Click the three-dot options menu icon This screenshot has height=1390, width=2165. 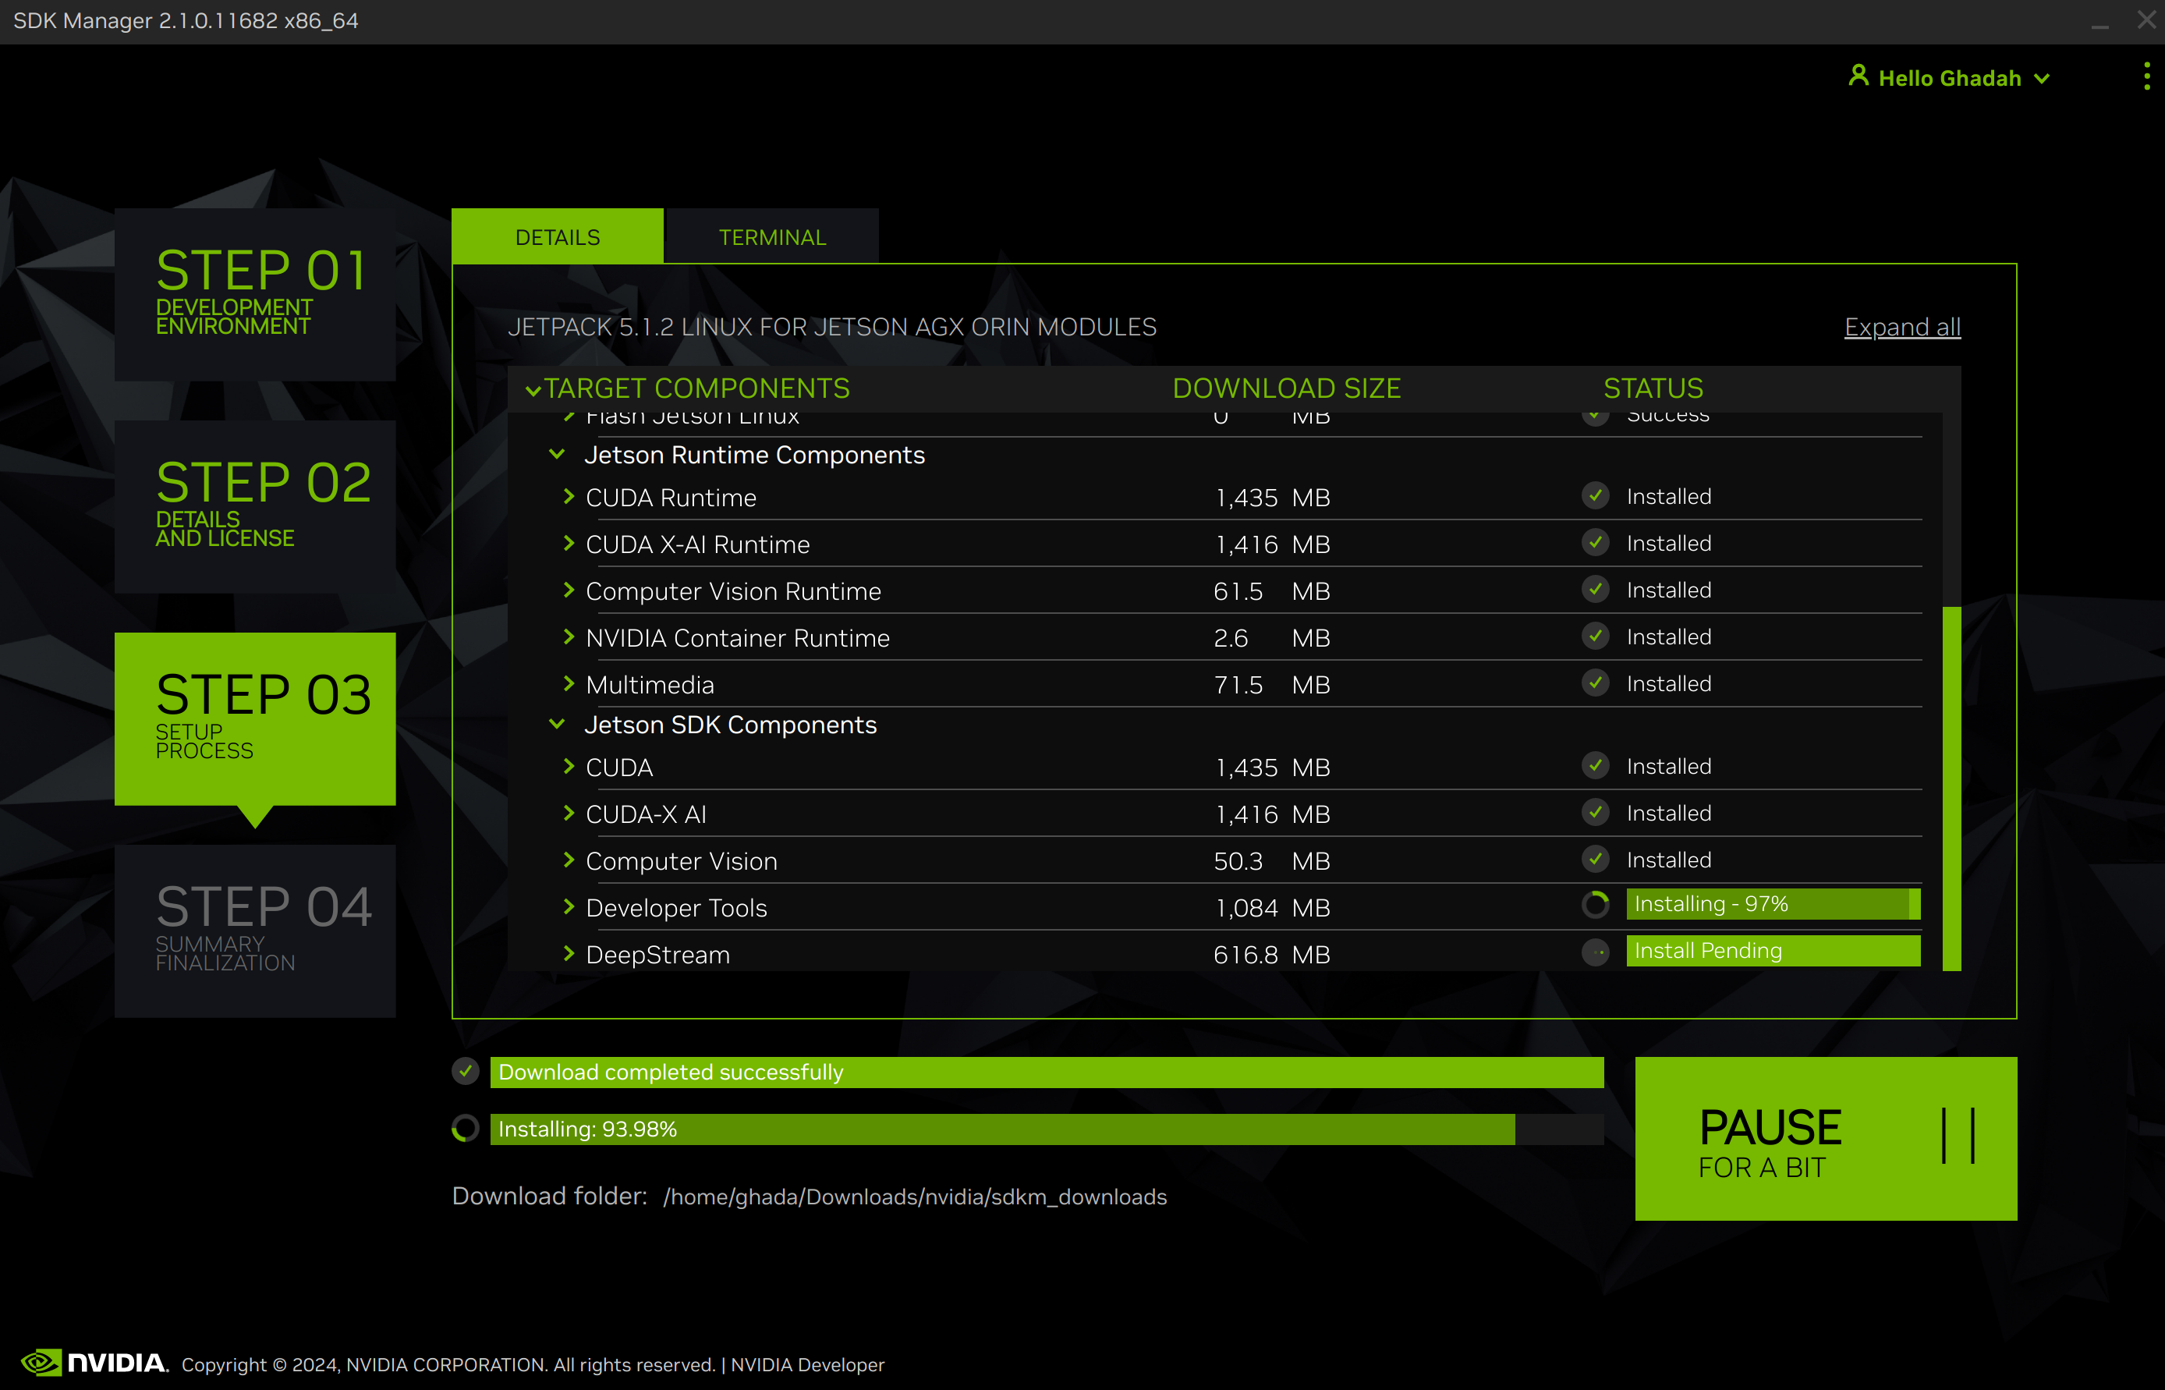click(x=2146, y=76)
